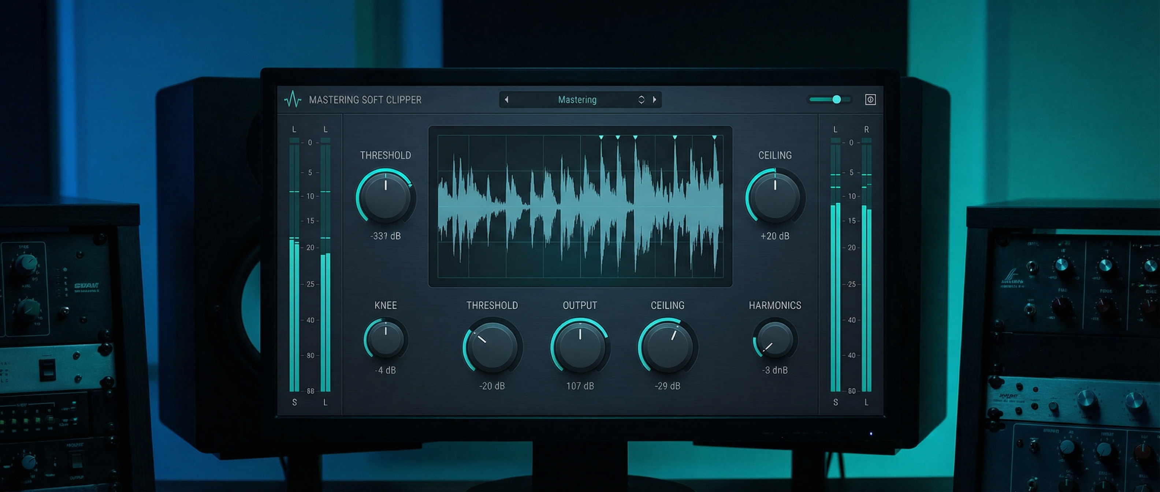
Task: Click the last clip marker above the waveform
Action: pos(714,137)
